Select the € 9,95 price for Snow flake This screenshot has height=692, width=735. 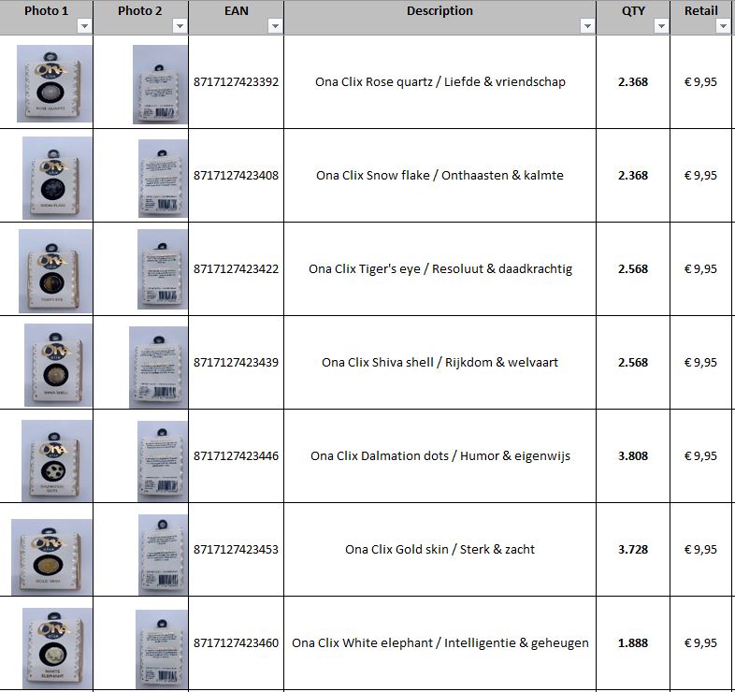700,176
